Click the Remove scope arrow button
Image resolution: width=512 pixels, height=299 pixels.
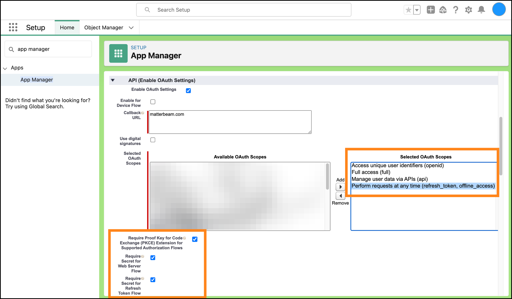(x=340, y=196)
